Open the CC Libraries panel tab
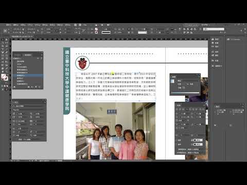Screen dimensions: 247x185 (x=234, y=40)
